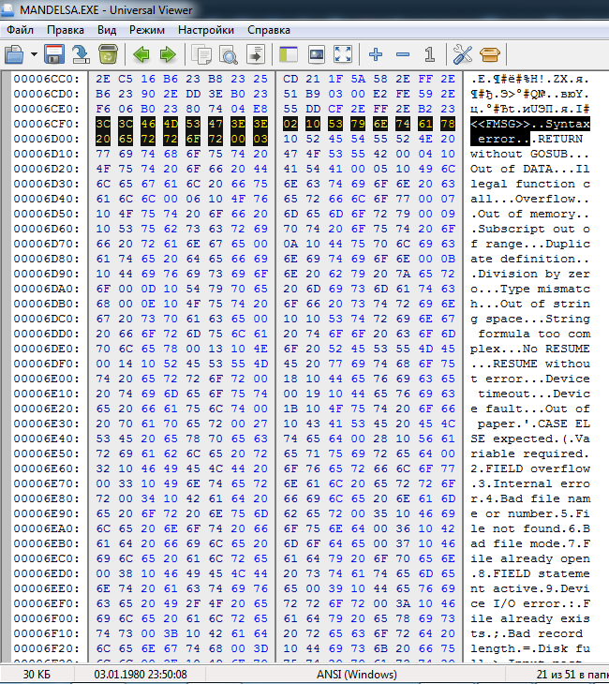Click ASCII text 'formula too com'
This screenshot has height=684, width=609.
click(x=534, y=334)
